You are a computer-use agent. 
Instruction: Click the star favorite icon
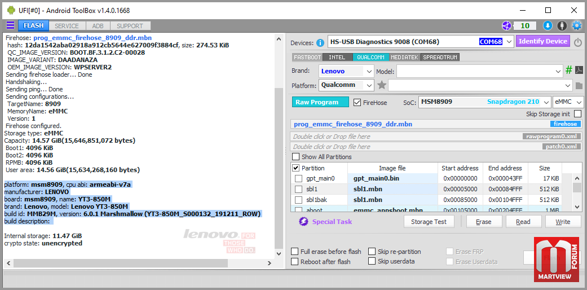(x=382, y=85)
